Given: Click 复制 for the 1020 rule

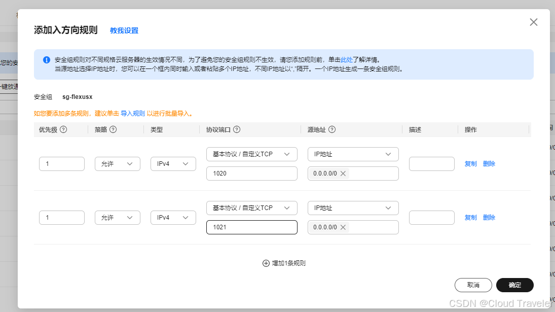Looking at the screenshot, I should point(470,164).
